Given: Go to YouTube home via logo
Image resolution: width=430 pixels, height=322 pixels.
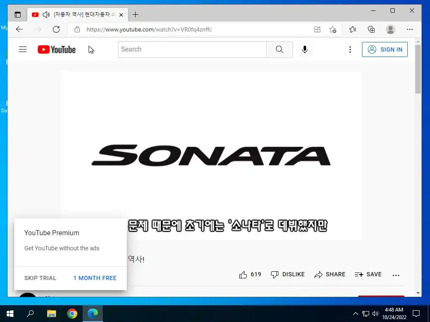Looking at the screenshot, I should point(57,49).
